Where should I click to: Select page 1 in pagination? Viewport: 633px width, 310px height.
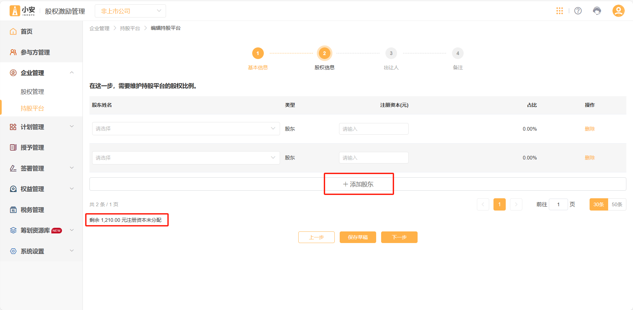[x=499, y=204]
